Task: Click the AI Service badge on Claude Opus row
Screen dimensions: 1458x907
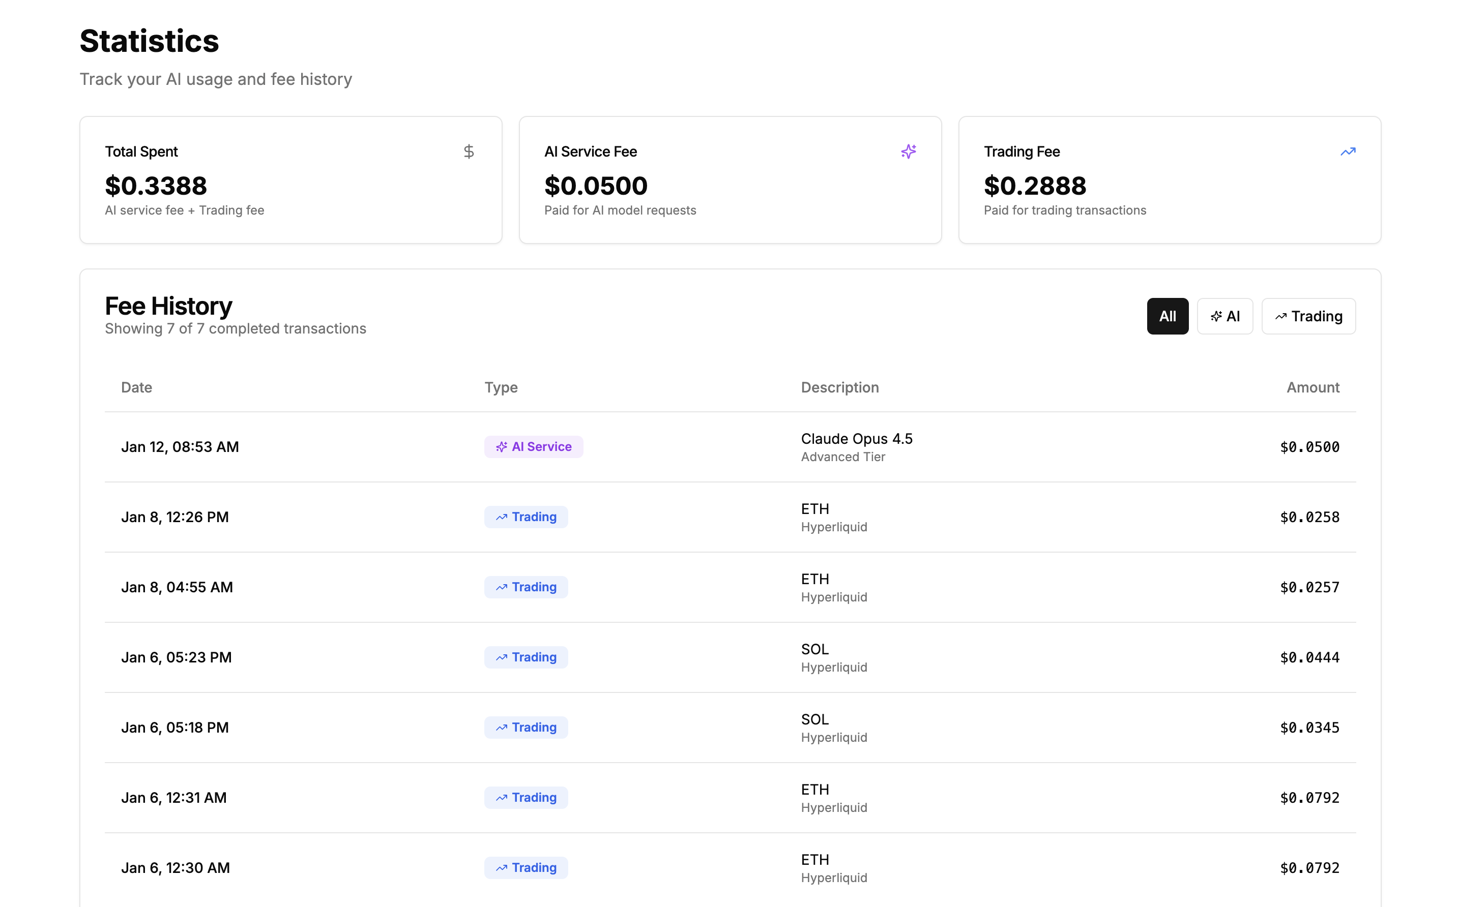Action: coord(533,446)
